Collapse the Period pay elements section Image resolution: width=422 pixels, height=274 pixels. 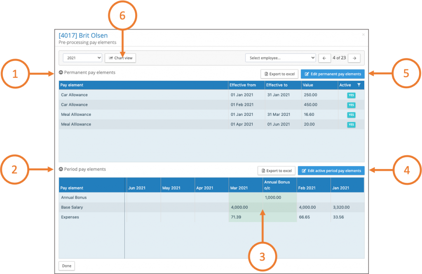(61, 169)
